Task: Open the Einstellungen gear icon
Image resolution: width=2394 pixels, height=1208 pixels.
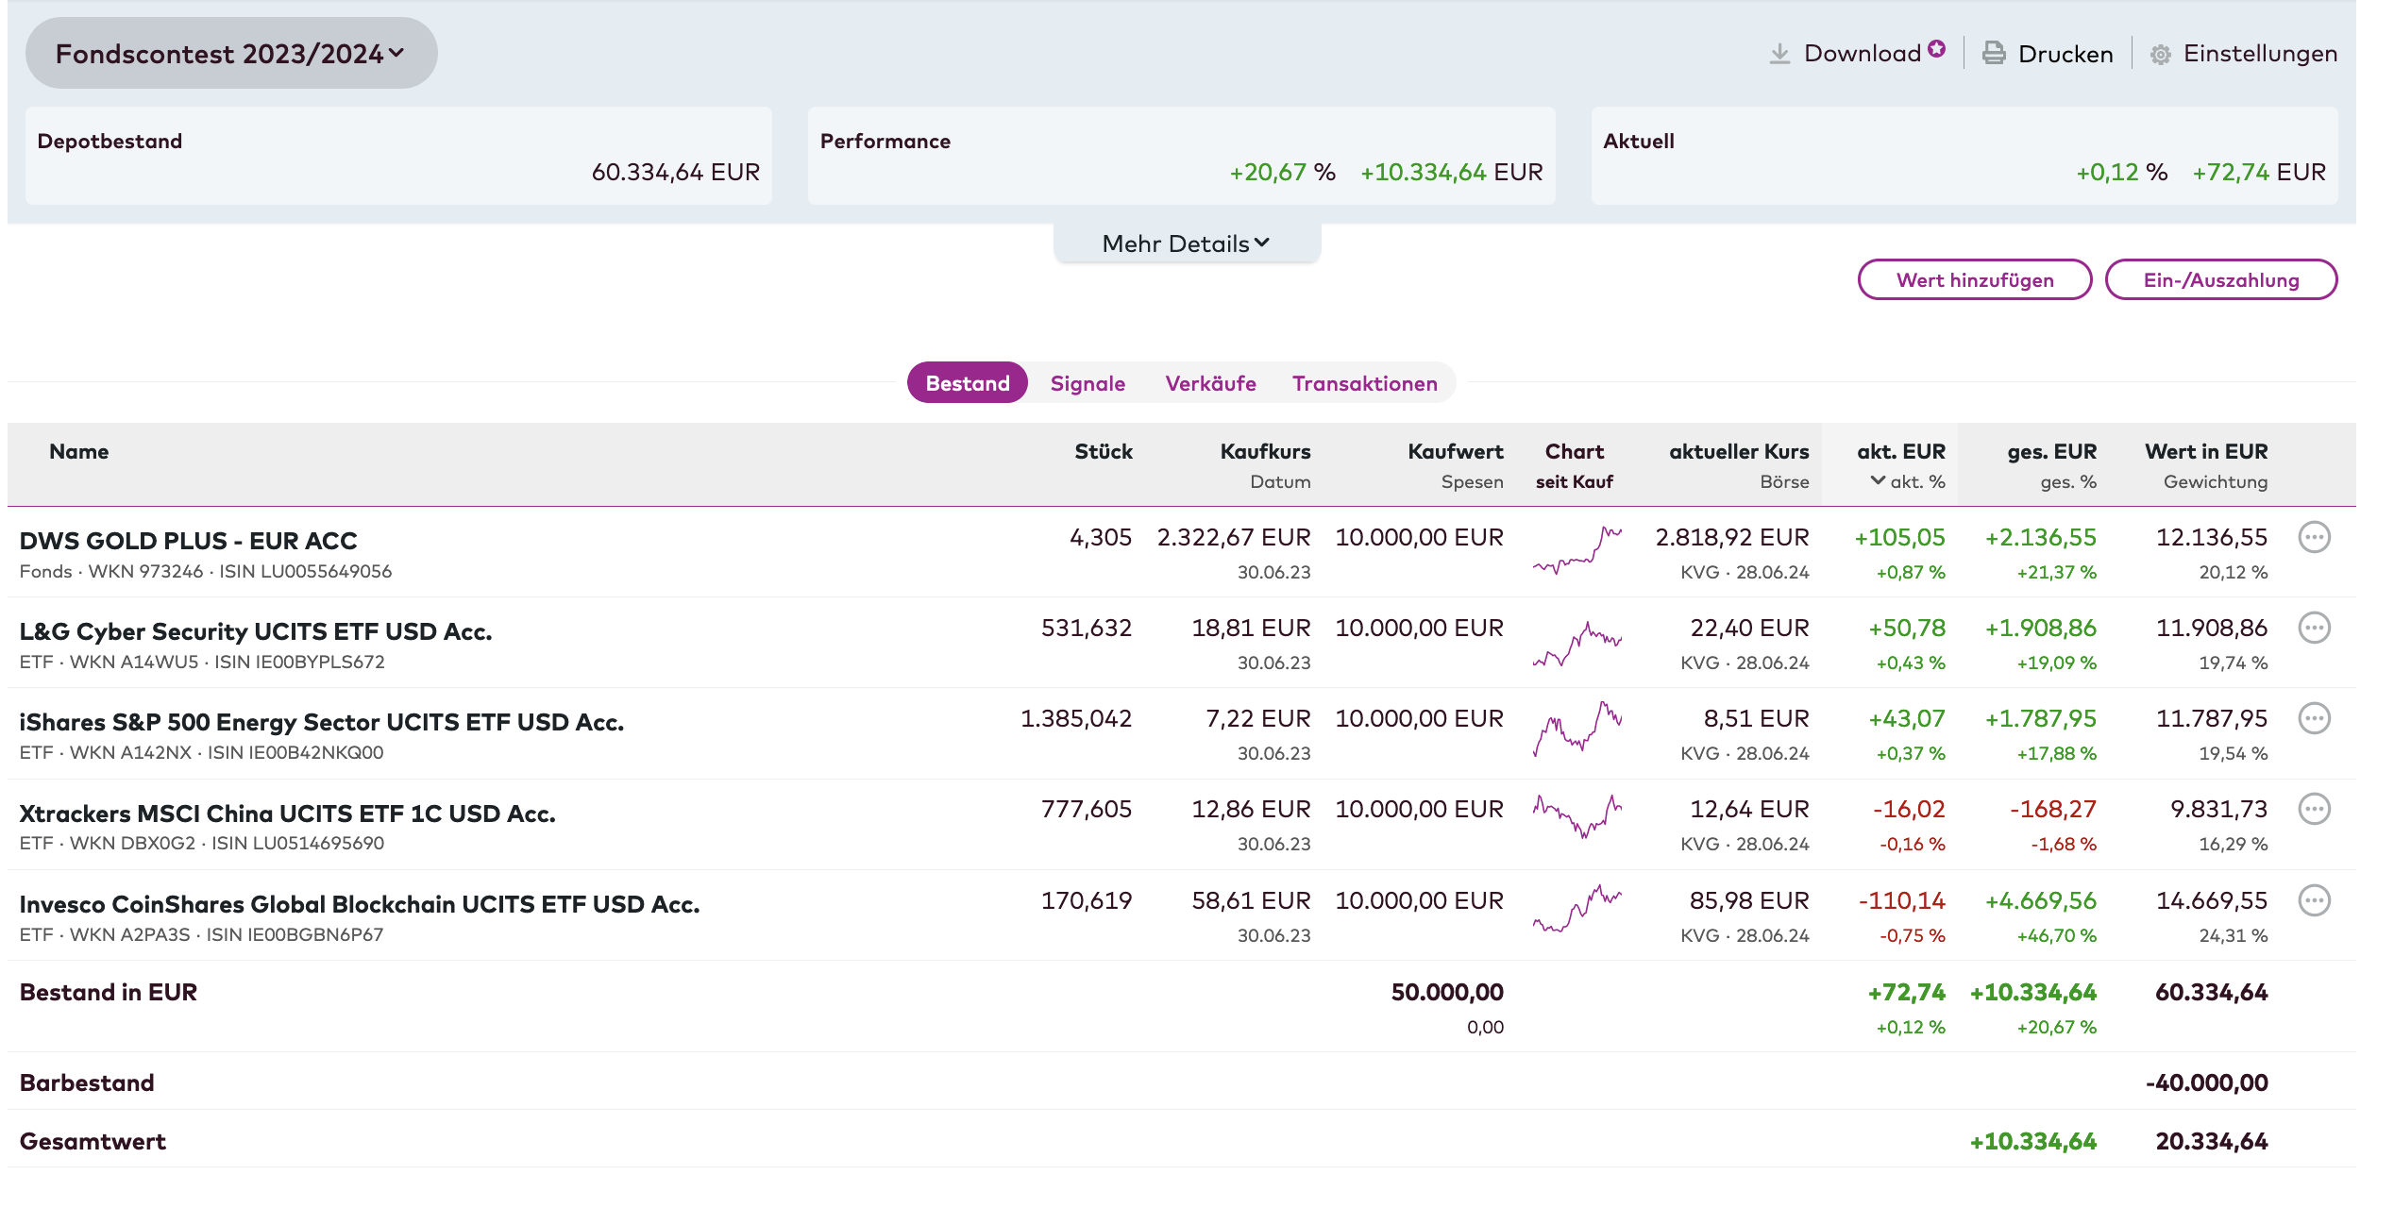Action: click(2160, 55)
